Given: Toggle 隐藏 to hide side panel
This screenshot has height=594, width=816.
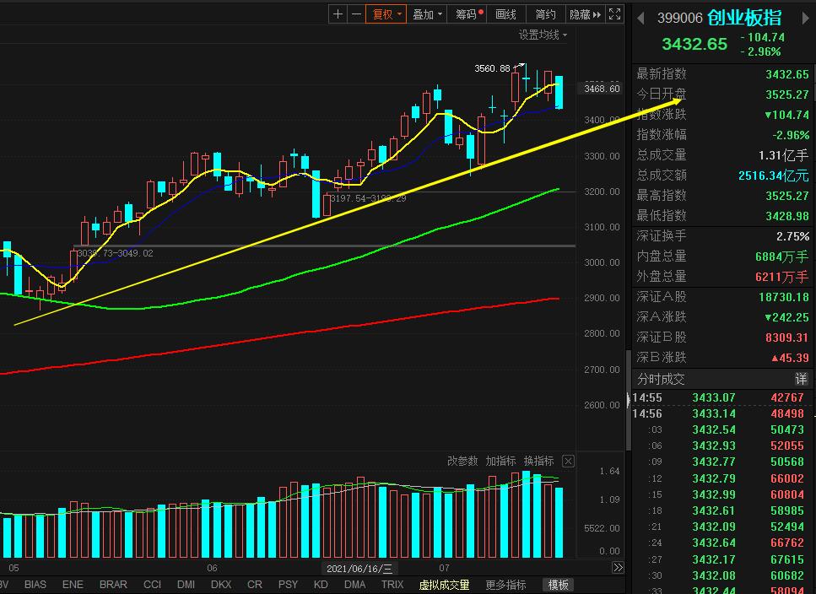Looking at the screenshot, I should tap(585, 14).
